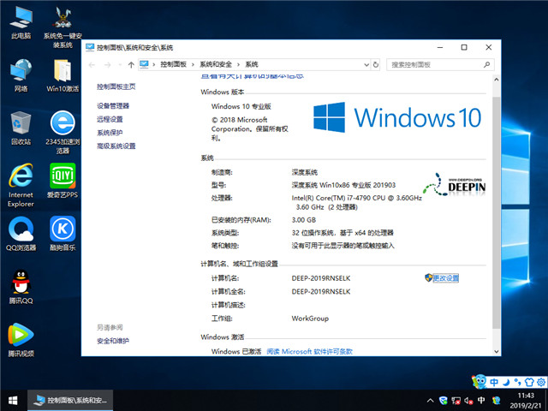The width and height of the screenshot is (548, 411).
Task: Click the 控制面板\系统和安... taskbar button
Action: click(x=70, y=400)
